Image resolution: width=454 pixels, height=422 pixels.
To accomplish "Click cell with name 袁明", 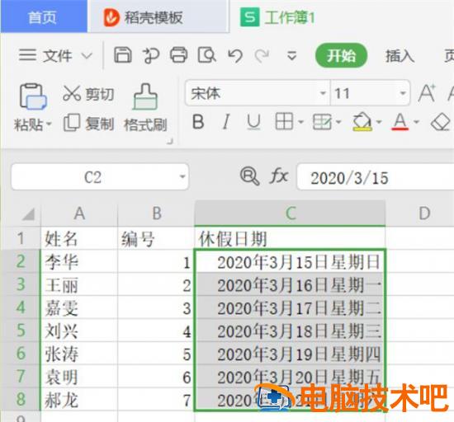I will pos(79,377).
